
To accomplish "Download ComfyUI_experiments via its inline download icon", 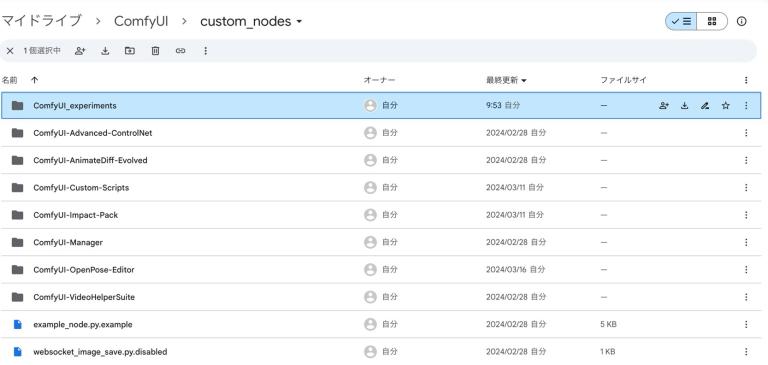I will 684,105.
